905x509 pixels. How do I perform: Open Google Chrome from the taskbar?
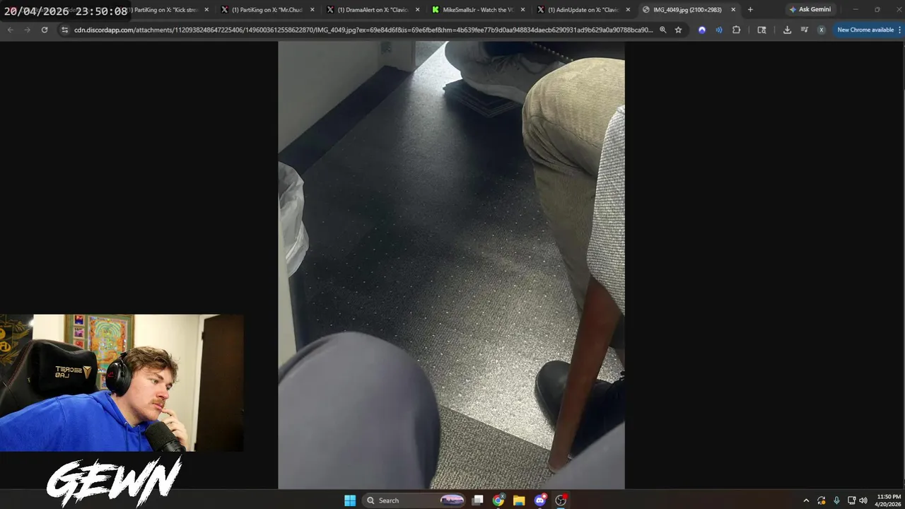click(x=498, y=501)
